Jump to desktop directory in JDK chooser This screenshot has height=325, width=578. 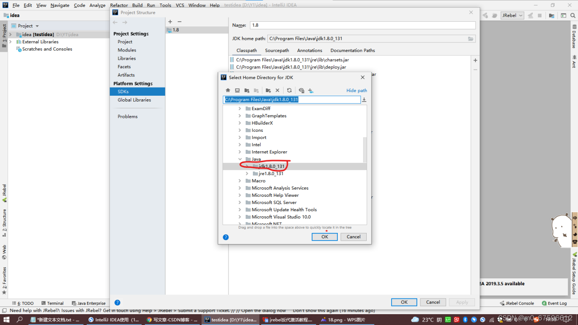coord(237,90)
